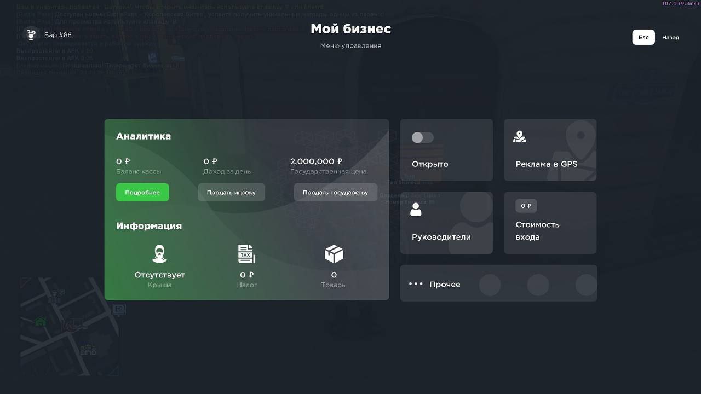Click the bar cocktail icon near Бар #86
Screen dimensions: 701x394
coord(32,34)
